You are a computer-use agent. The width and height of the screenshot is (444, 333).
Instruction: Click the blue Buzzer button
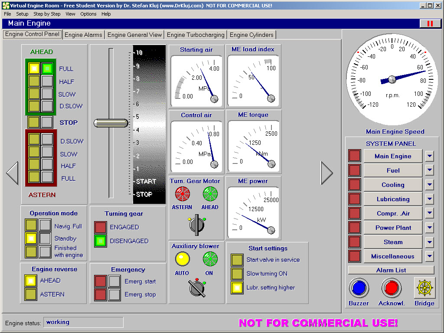tap(359, 288)
